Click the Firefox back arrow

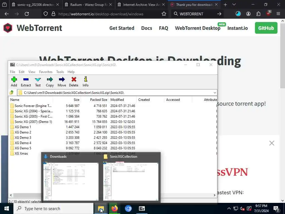tap(7, 14)
